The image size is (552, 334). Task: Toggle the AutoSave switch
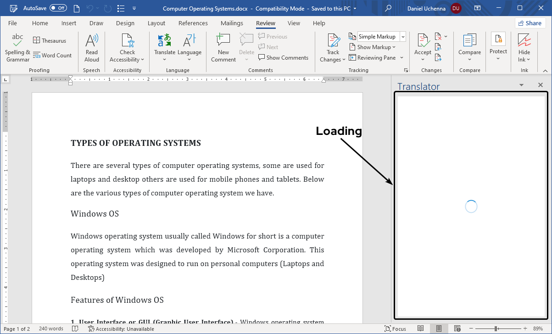tap(58, 8)
